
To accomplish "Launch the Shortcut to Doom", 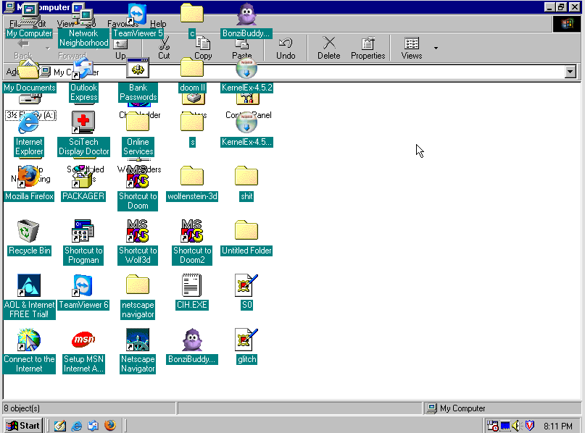I will pos(138,176).
